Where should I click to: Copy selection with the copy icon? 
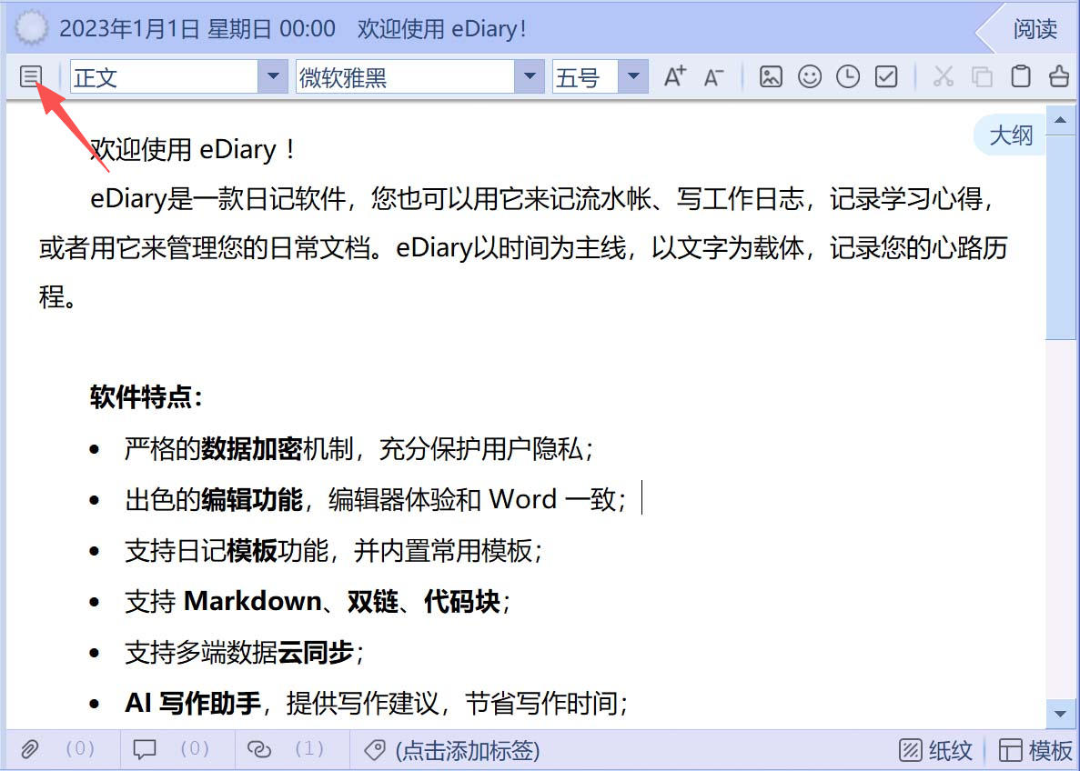tap(983, 76)
